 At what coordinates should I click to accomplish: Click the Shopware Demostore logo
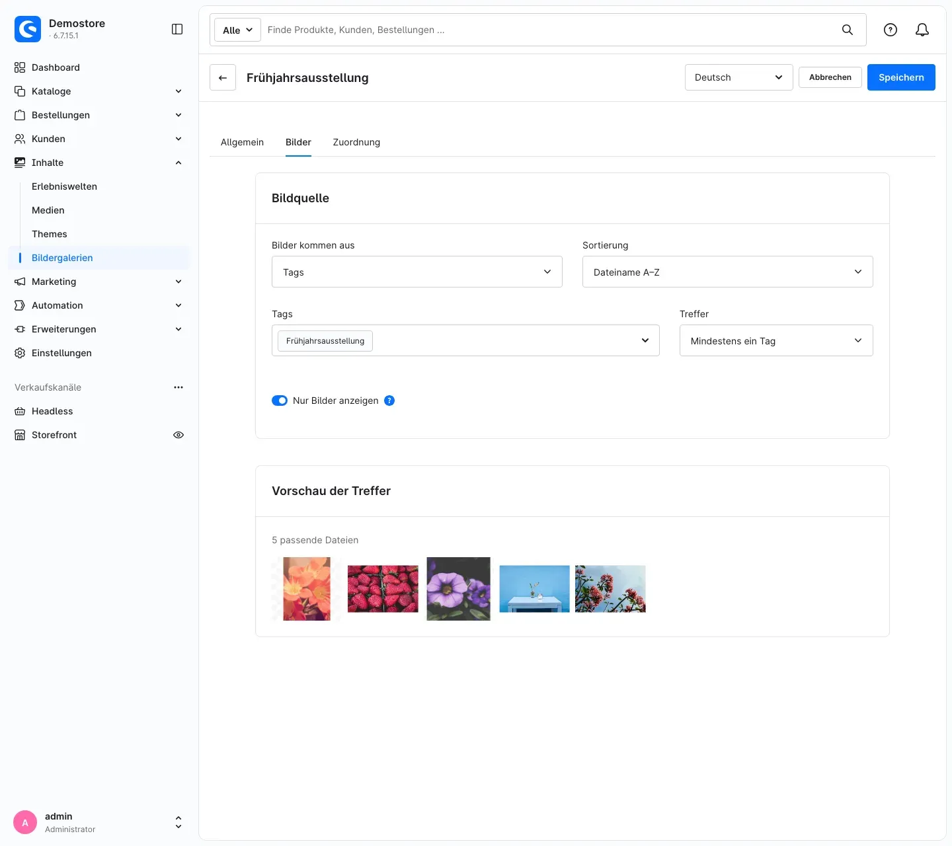point(28,29)
